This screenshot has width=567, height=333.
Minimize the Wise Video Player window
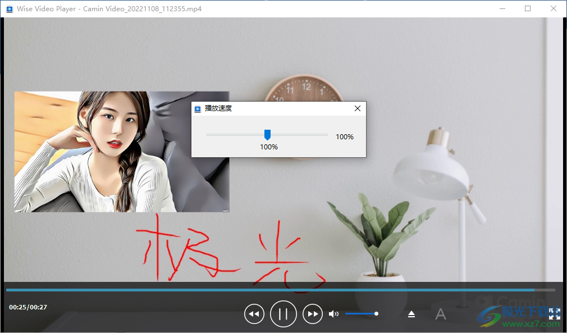tap(502, 8)
